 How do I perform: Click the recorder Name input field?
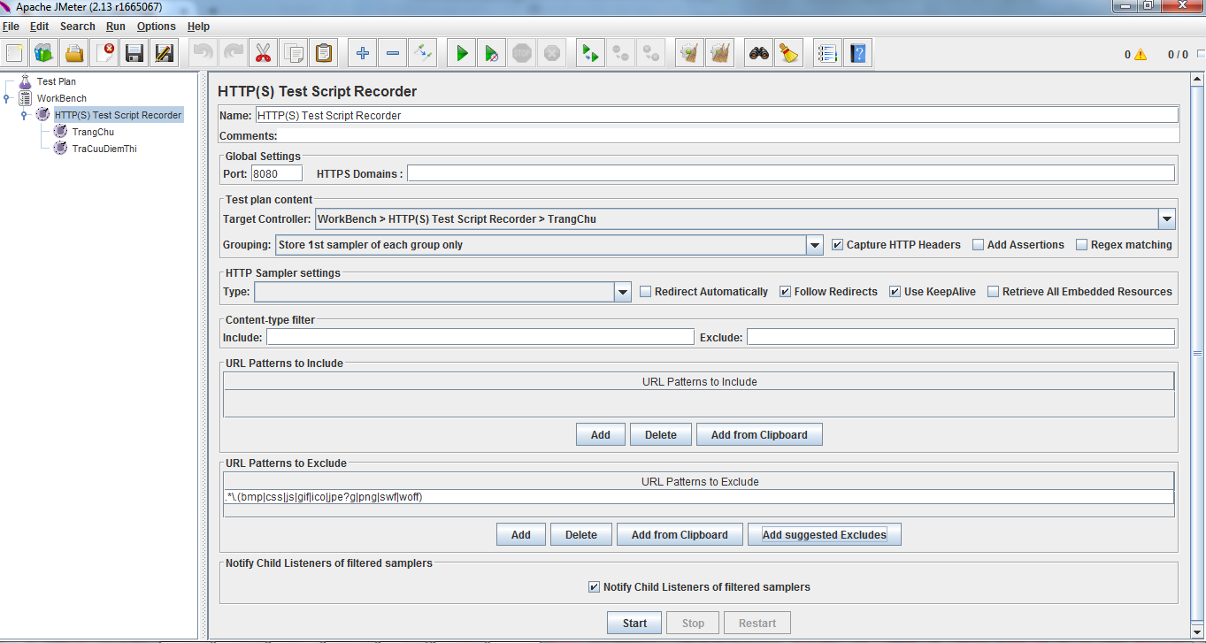tap(717, 115)
